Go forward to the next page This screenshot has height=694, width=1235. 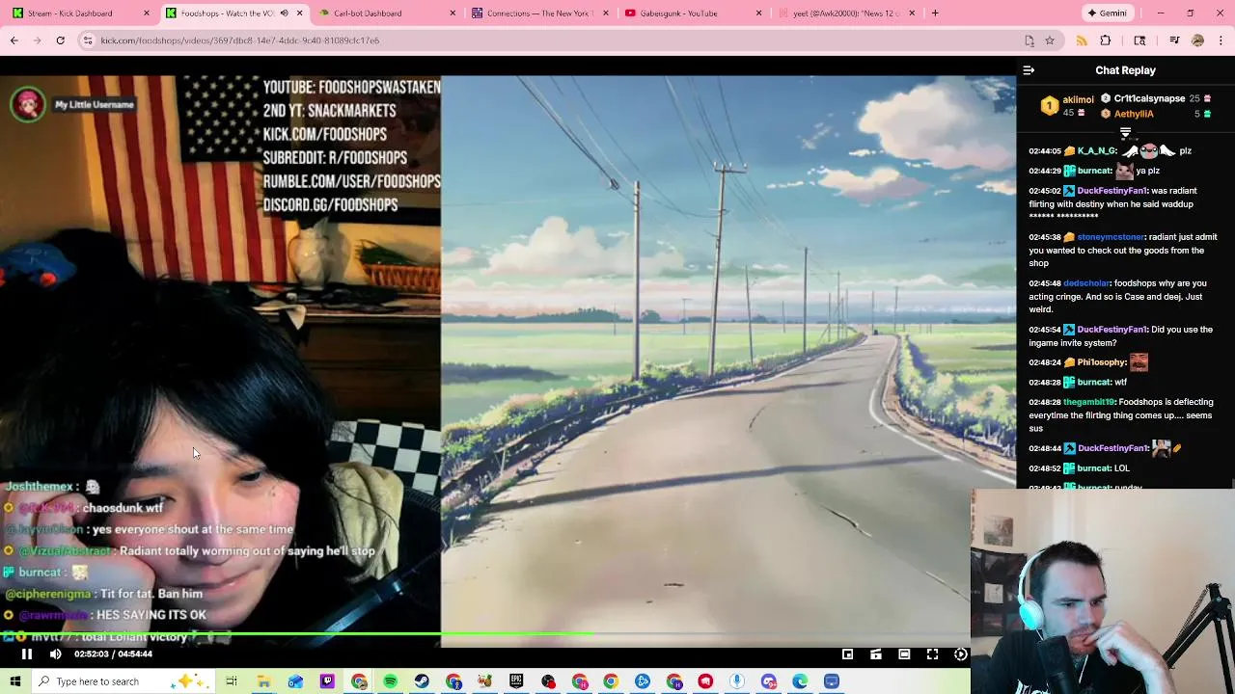(38, 40)
